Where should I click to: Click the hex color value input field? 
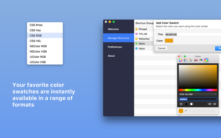click(198, 99)
